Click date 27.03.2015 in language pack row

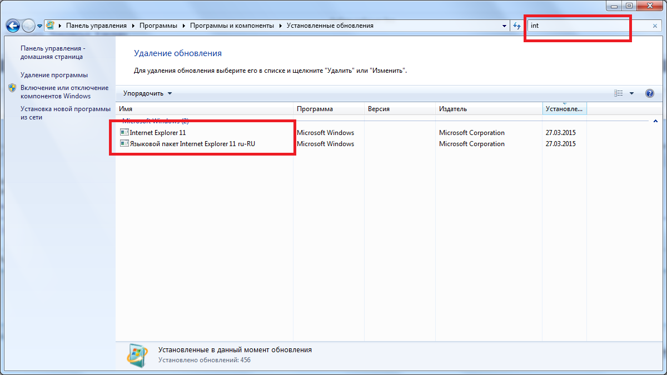pyautogui.click(x=561, y=144)
